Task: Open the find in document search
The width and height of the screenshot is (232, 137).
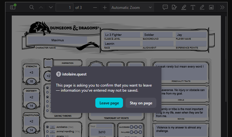Action: 32,7
